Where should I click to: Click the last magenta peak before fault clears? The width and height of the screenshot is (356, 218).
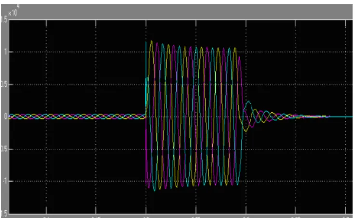pyautogui.click(x=240, y=57)
